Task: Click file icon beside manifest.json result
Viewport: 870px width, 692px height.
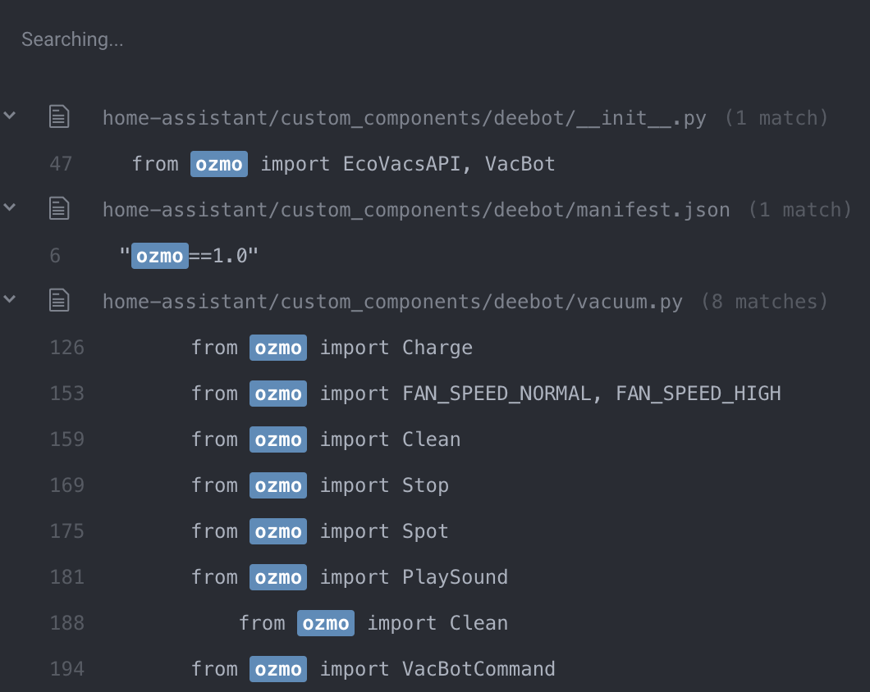Action: (x=59, y=209)
